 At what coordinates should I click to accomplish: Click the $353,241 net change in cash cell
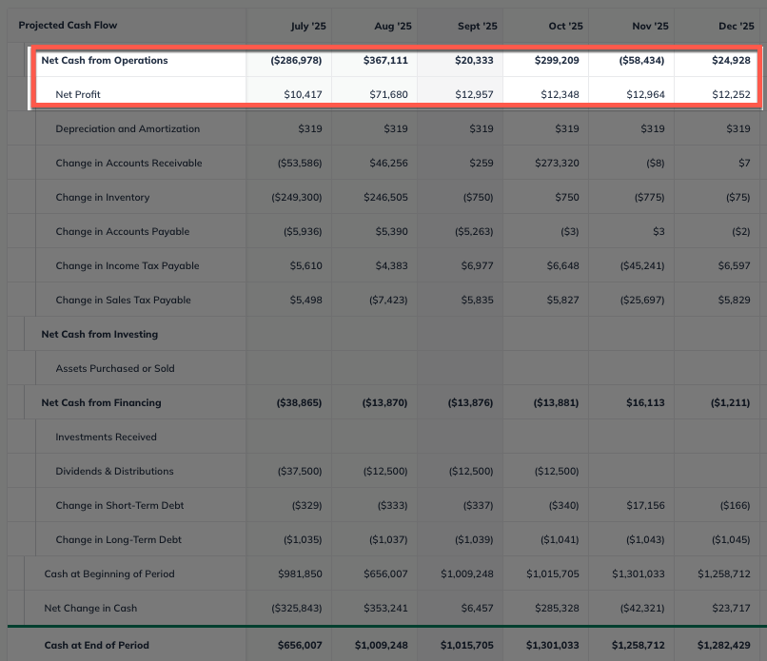(385, 608)
